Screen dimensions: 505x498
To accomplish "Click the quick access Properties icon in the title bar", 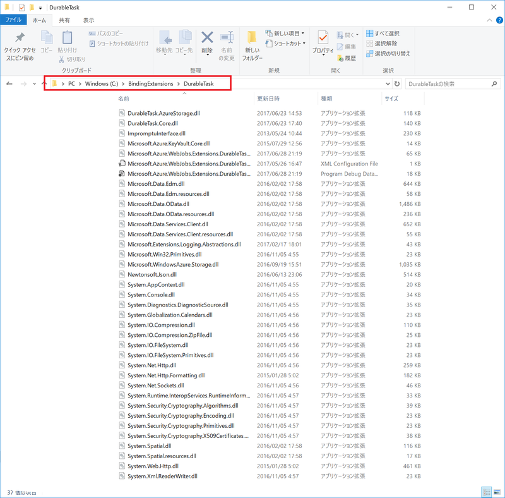I will pyautogui.click(x=21, y=8).
